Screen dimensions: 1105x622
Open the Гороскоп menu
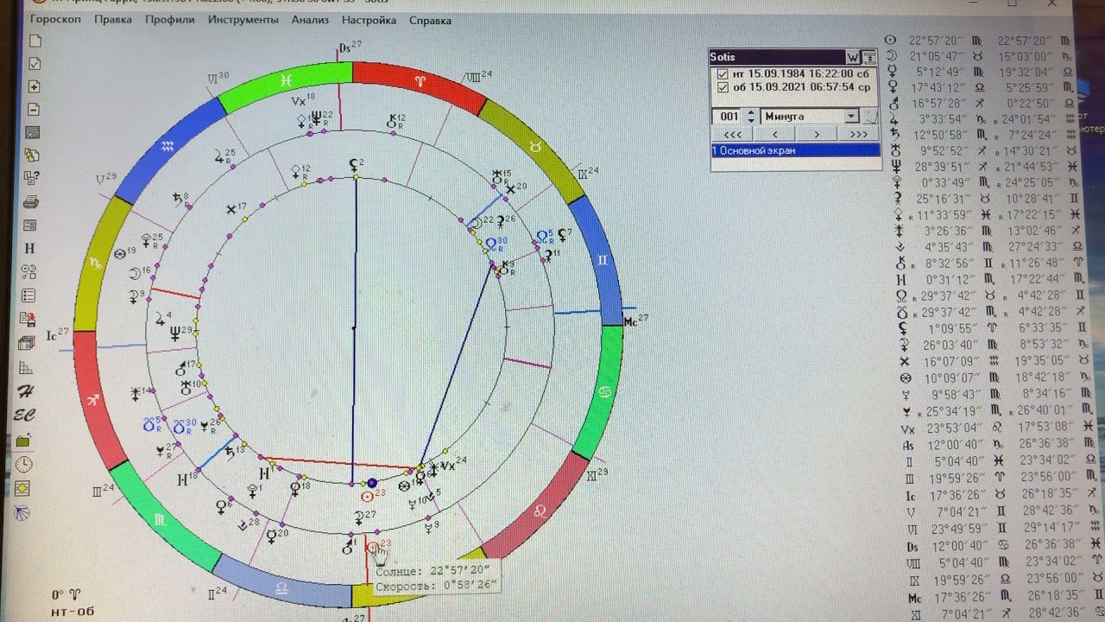(x=56, y=20)
